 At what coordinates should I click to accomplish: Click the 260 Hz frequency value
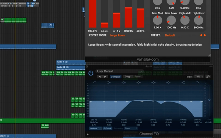click(94, 120)
